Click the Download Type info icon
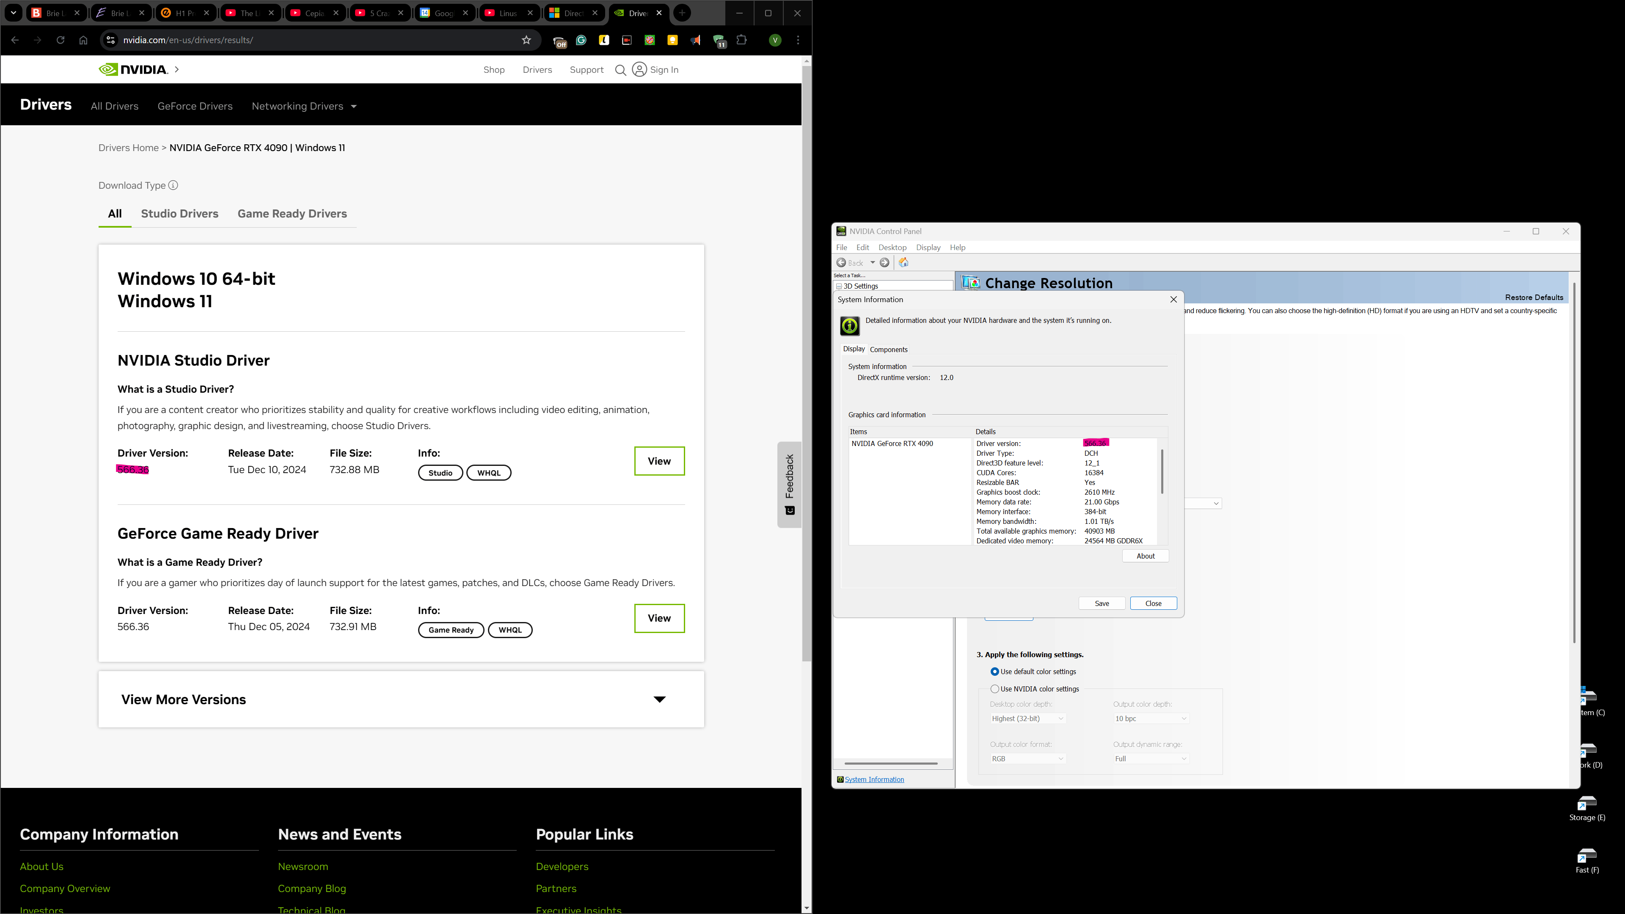 (x=174, y=185)
